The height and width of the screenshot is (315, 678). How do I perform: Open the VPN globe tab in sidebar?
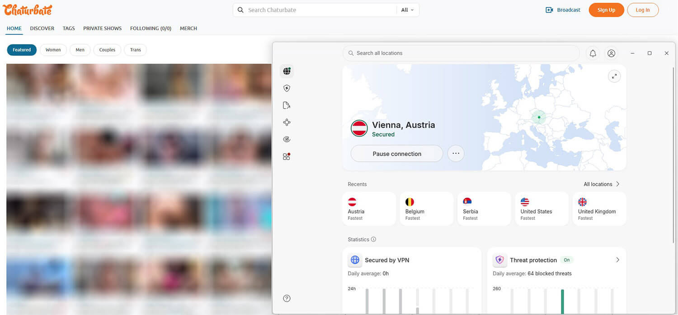point(287,71)
